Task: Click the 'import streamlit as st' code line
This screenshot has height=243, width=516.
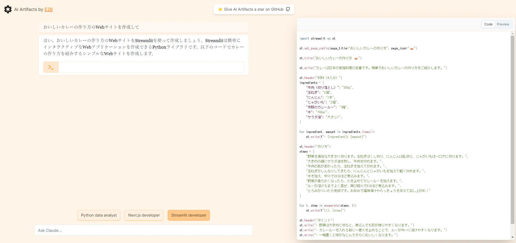Action: [317, 38]
